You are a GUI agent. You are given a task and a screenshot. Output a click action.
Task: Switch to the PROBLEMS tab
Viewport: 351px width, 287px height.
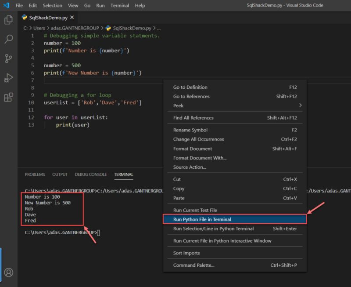[35, 174]
